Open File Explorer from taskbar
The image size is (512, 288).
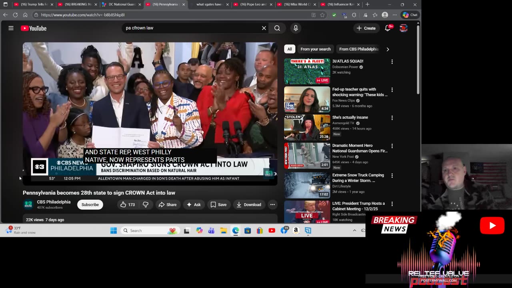(223, 230)
